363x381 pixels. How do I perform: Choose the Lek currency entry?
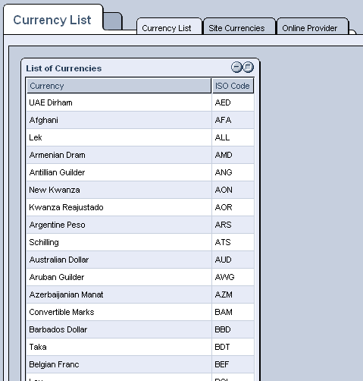(x=140, y=137)
